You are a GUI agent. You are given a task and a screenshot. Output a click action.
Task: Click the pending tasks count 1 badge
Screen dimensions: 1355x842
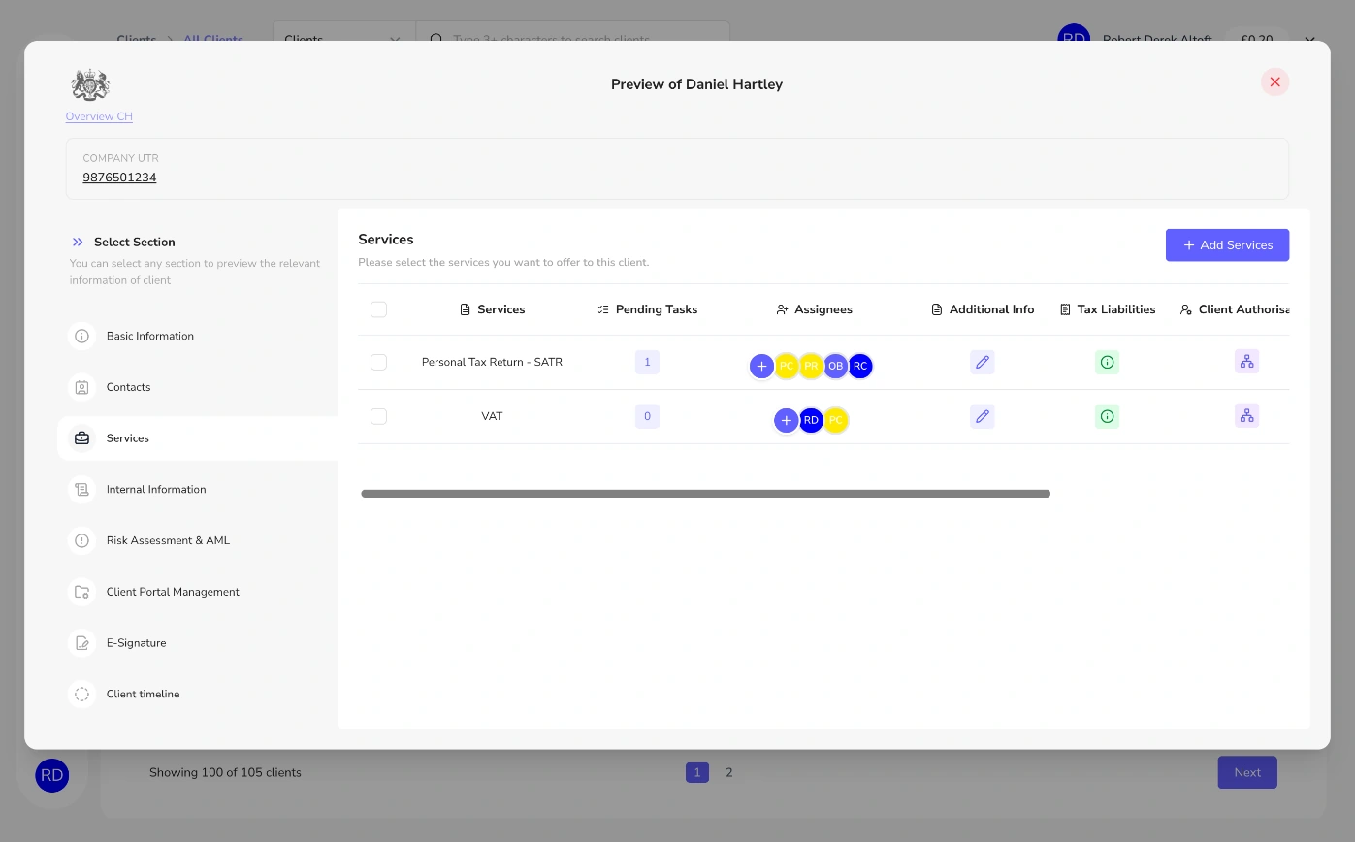coord(647,362)
